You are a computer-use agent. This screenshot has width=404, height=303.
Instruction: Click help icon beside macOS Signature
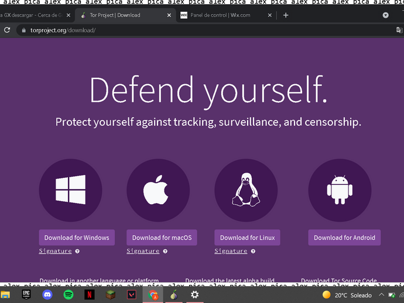(165, 252)
